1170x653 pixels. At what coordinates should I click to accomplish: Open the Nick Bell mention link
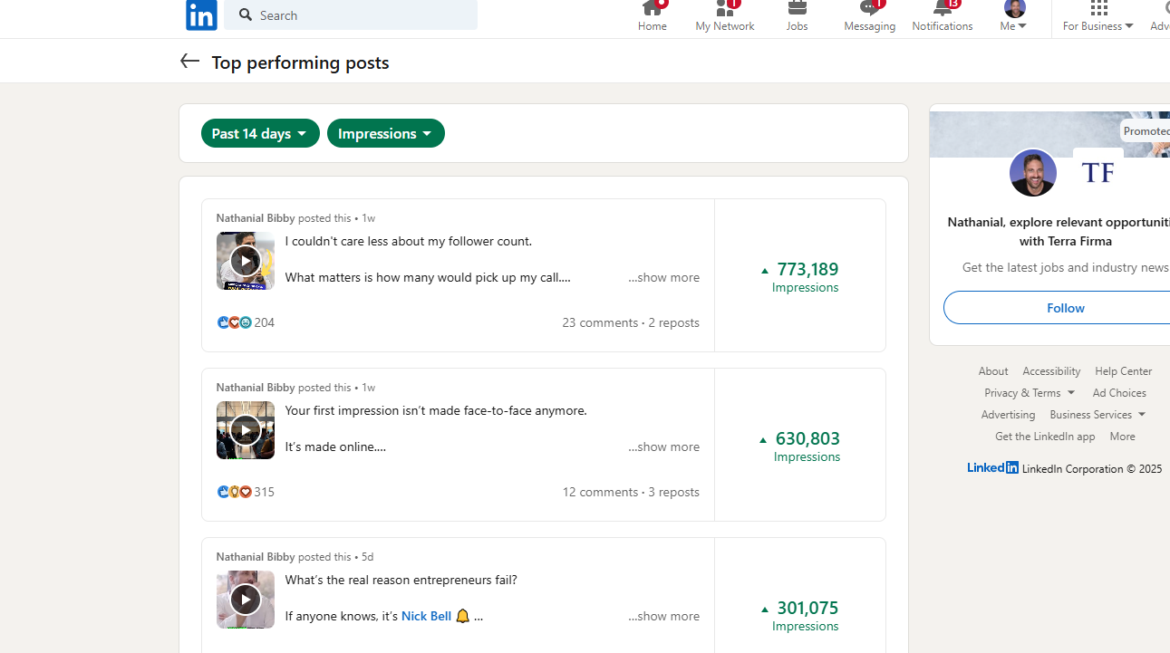[x=426, y=616]
